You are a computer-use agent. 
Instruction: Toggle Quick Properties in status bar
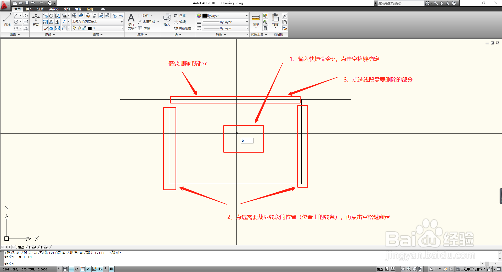tap(111, 269)
